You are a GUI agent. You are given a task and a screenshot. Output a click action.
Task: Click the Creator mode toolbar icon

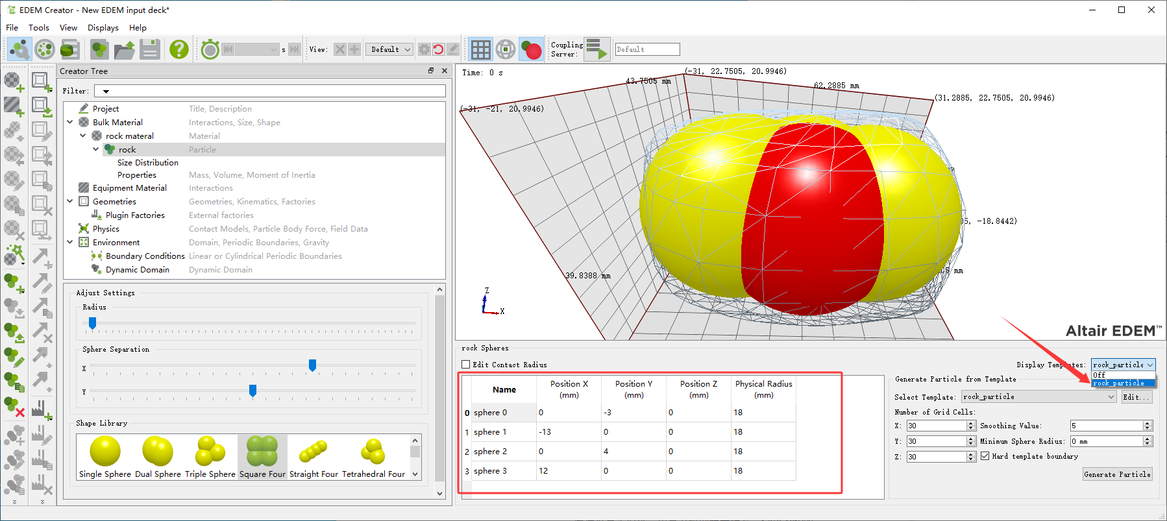click(x=19, y=49)
